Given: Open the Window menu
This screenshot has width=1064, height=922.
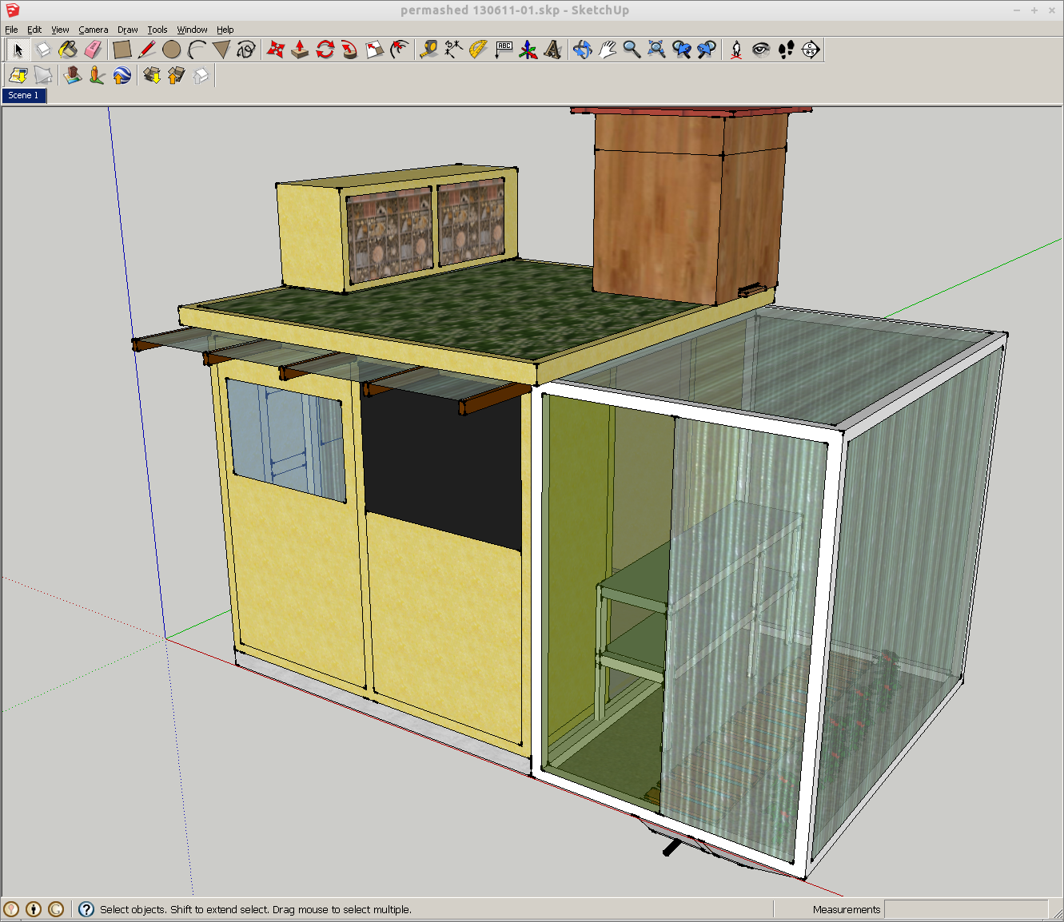Looking at the screenshot, I should [192, 30].
